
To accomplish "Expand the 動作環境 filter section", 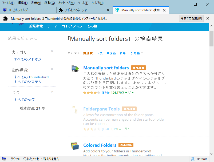I will coord(52,69).
